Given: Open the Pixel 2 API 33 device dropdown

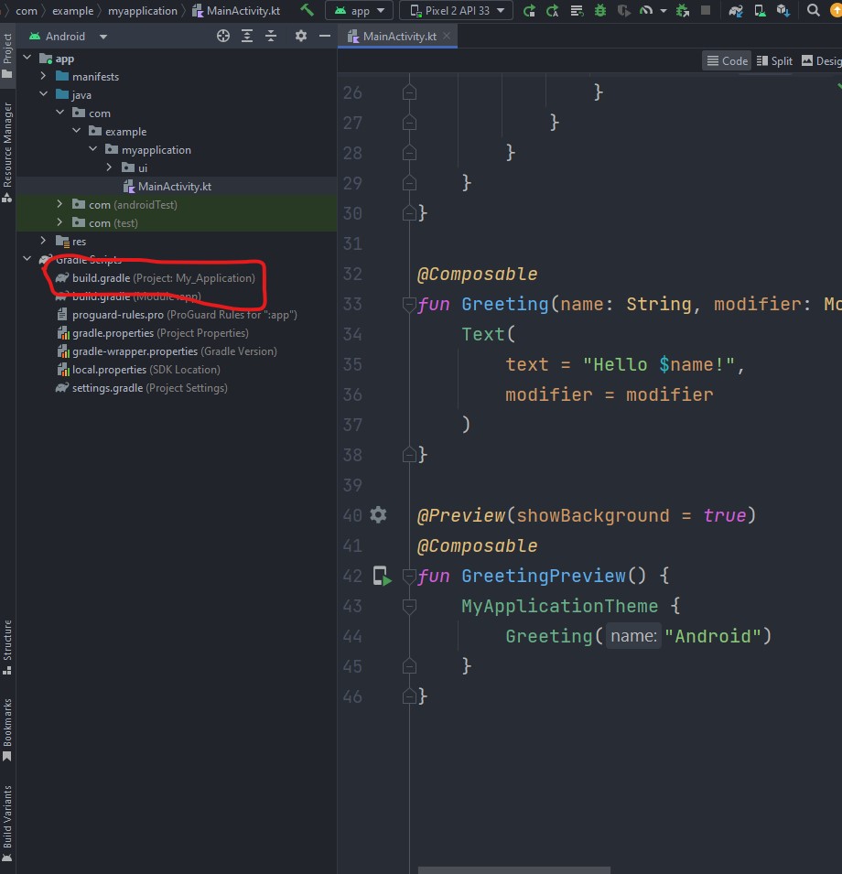Looking at the screenshot, I should point(456,11).
